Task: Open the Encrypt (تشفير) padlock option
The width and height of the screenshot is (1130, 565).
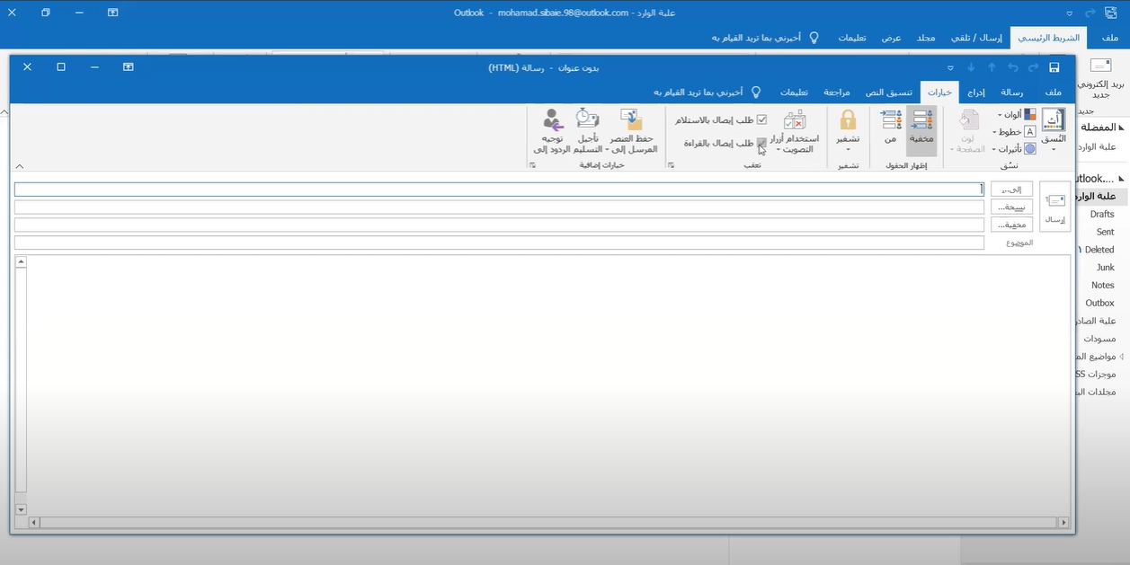Action: pyautogui.click(x=848, y=130)
